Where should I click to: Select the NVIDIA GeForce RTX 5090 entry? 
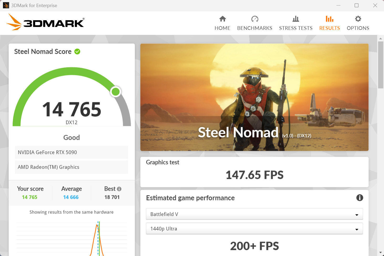click(x=71, y=152)
